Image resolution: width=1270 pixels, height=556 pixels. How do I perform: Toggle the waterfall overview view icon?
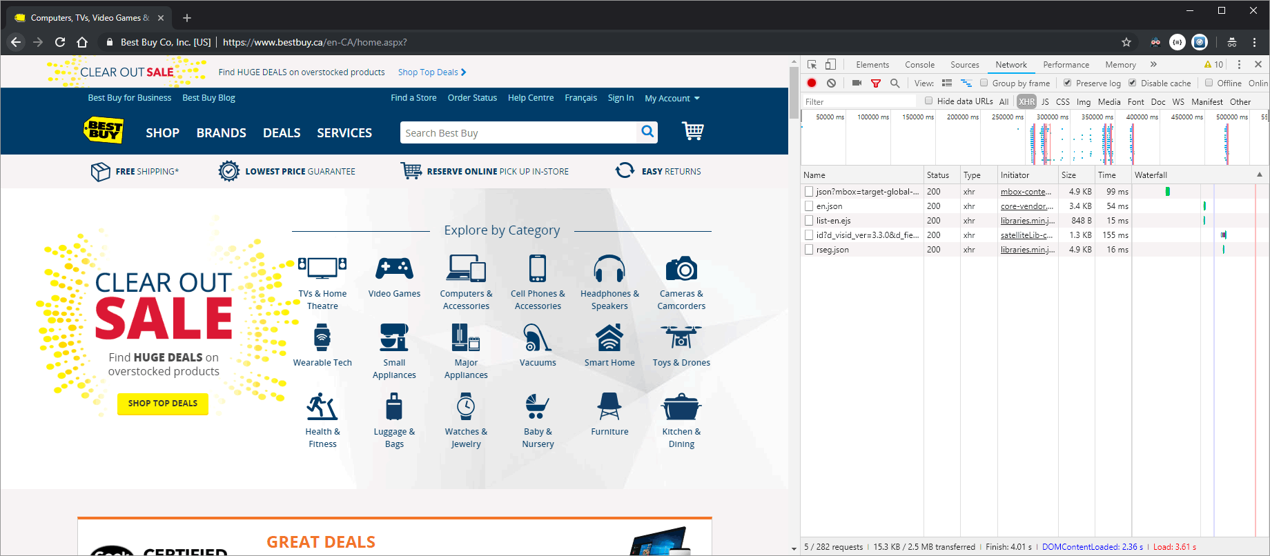pyautogui.click(x=966, y=83)
